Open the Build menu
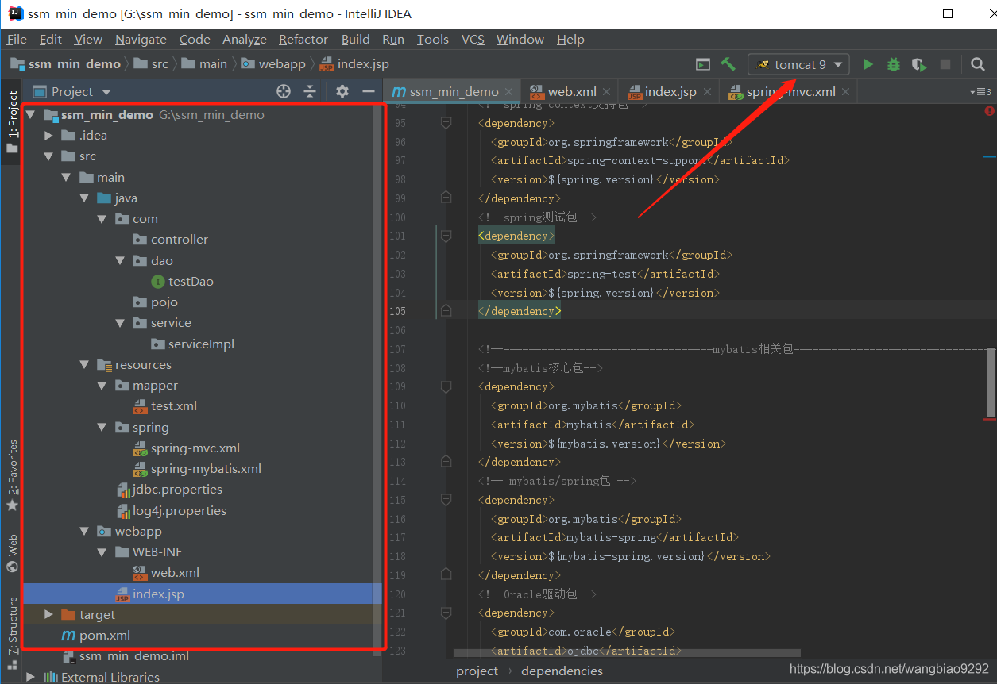 [x=355, y=39]
